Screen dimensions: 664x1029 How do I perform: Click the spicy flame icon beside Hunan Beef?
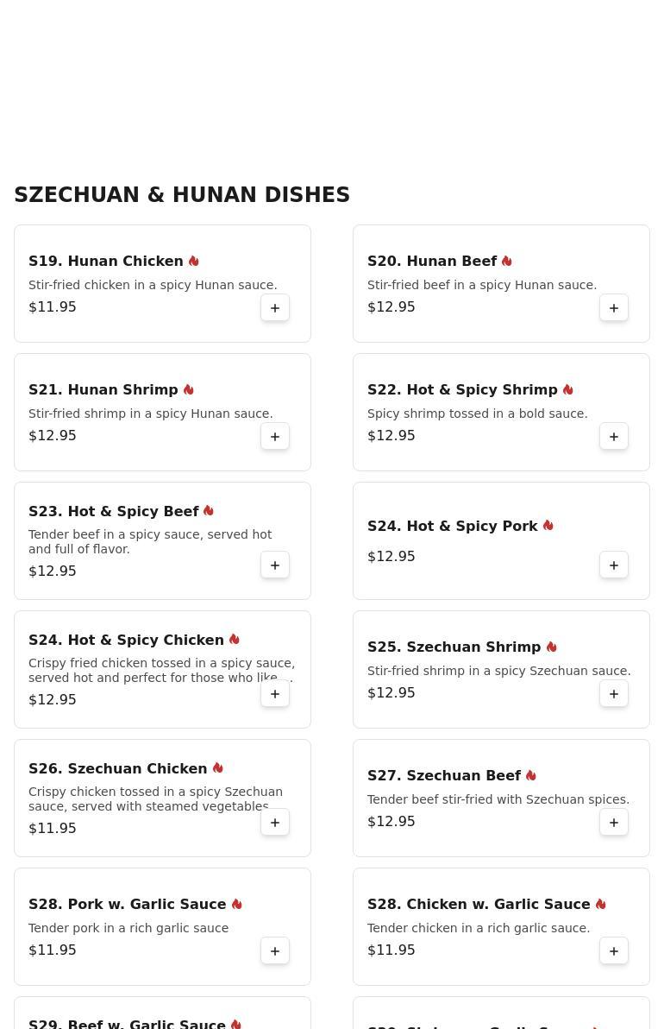pos(507,261)
